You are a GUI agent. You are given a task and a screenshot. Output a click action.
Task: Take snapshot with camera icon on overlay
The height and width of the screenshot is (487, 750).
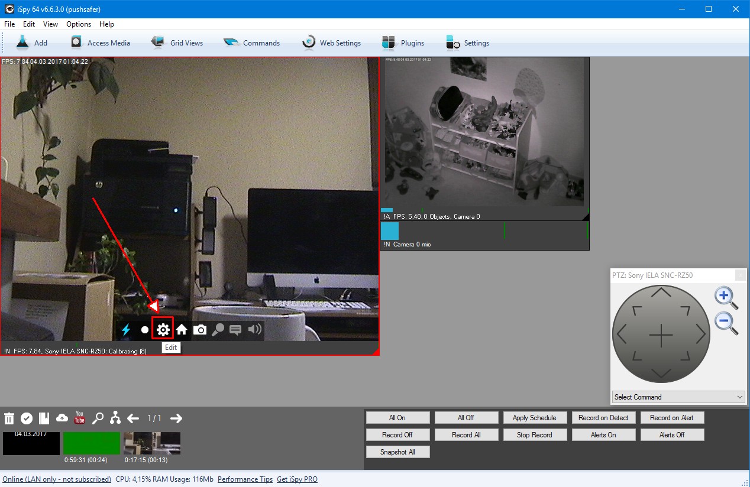(200, 330)
